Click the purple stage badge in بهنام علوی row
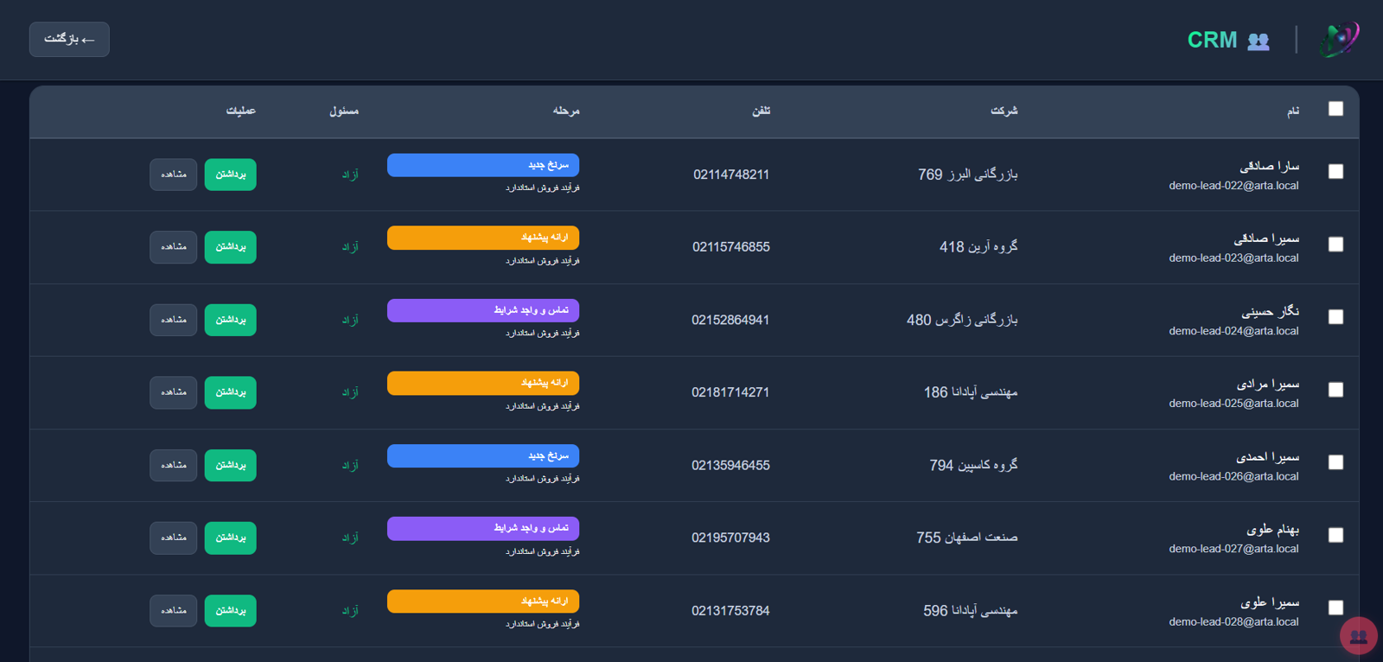Viewport: 1383px width, 662px height. coord(483,528)
